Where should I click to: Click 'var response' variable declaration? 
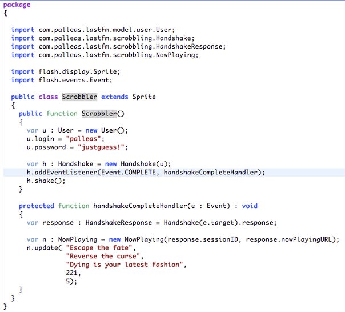pyautogui.click(x=50, y=223)
